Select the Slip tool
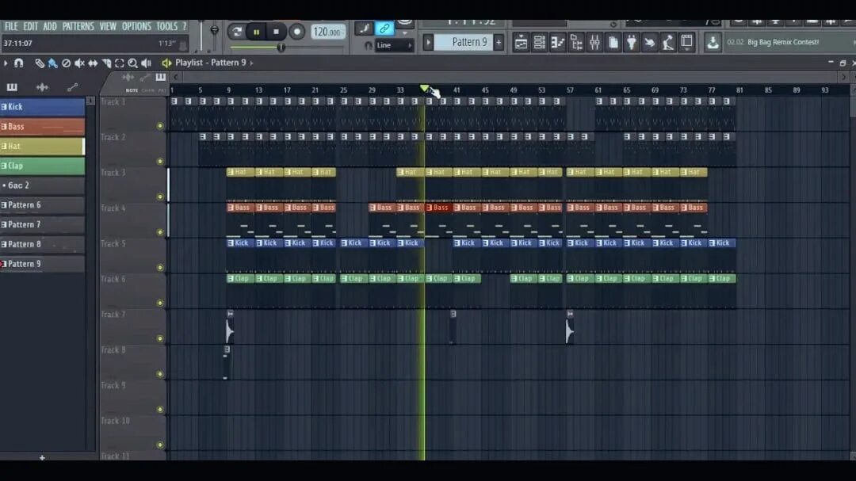The image size is (856, 481). (x=93, y=63)
